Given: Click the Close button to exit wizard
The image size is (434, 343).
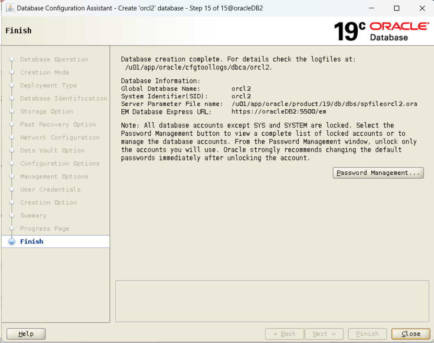Looking at the screenshot, I should [411, 334].
